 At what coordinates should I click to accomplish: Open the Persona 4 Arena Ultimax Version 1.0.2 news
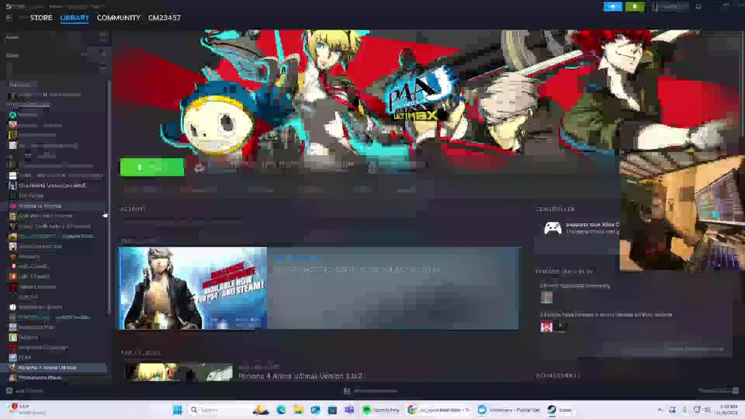click(300, 376)
